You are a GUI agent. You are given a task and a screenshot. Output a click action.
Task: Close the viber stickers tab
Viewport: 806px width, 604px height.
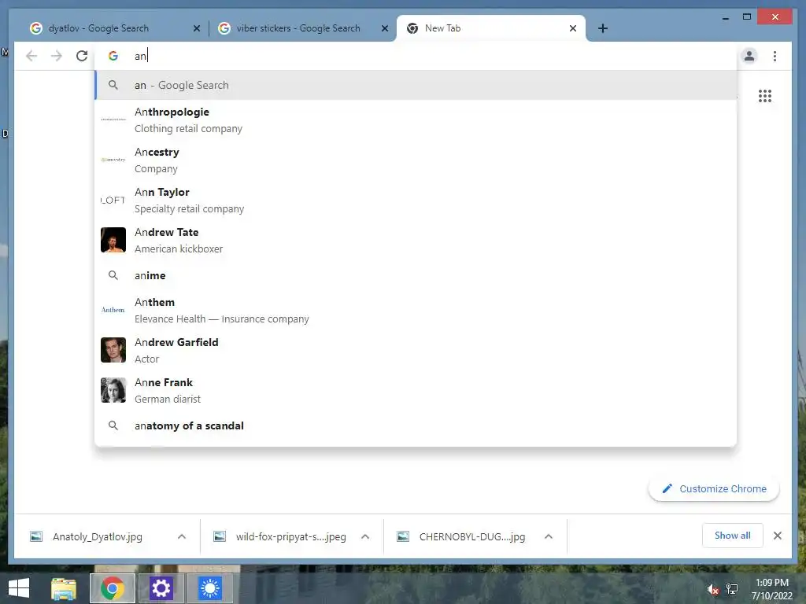point(384,29)
